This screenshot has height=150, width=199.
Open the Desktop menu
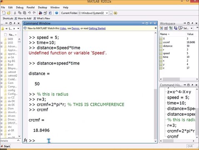click(x=42, y=7)
